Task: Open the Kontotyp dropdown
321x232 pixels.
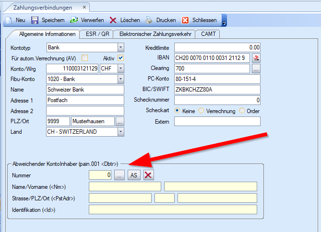Action: pos(121,47)
